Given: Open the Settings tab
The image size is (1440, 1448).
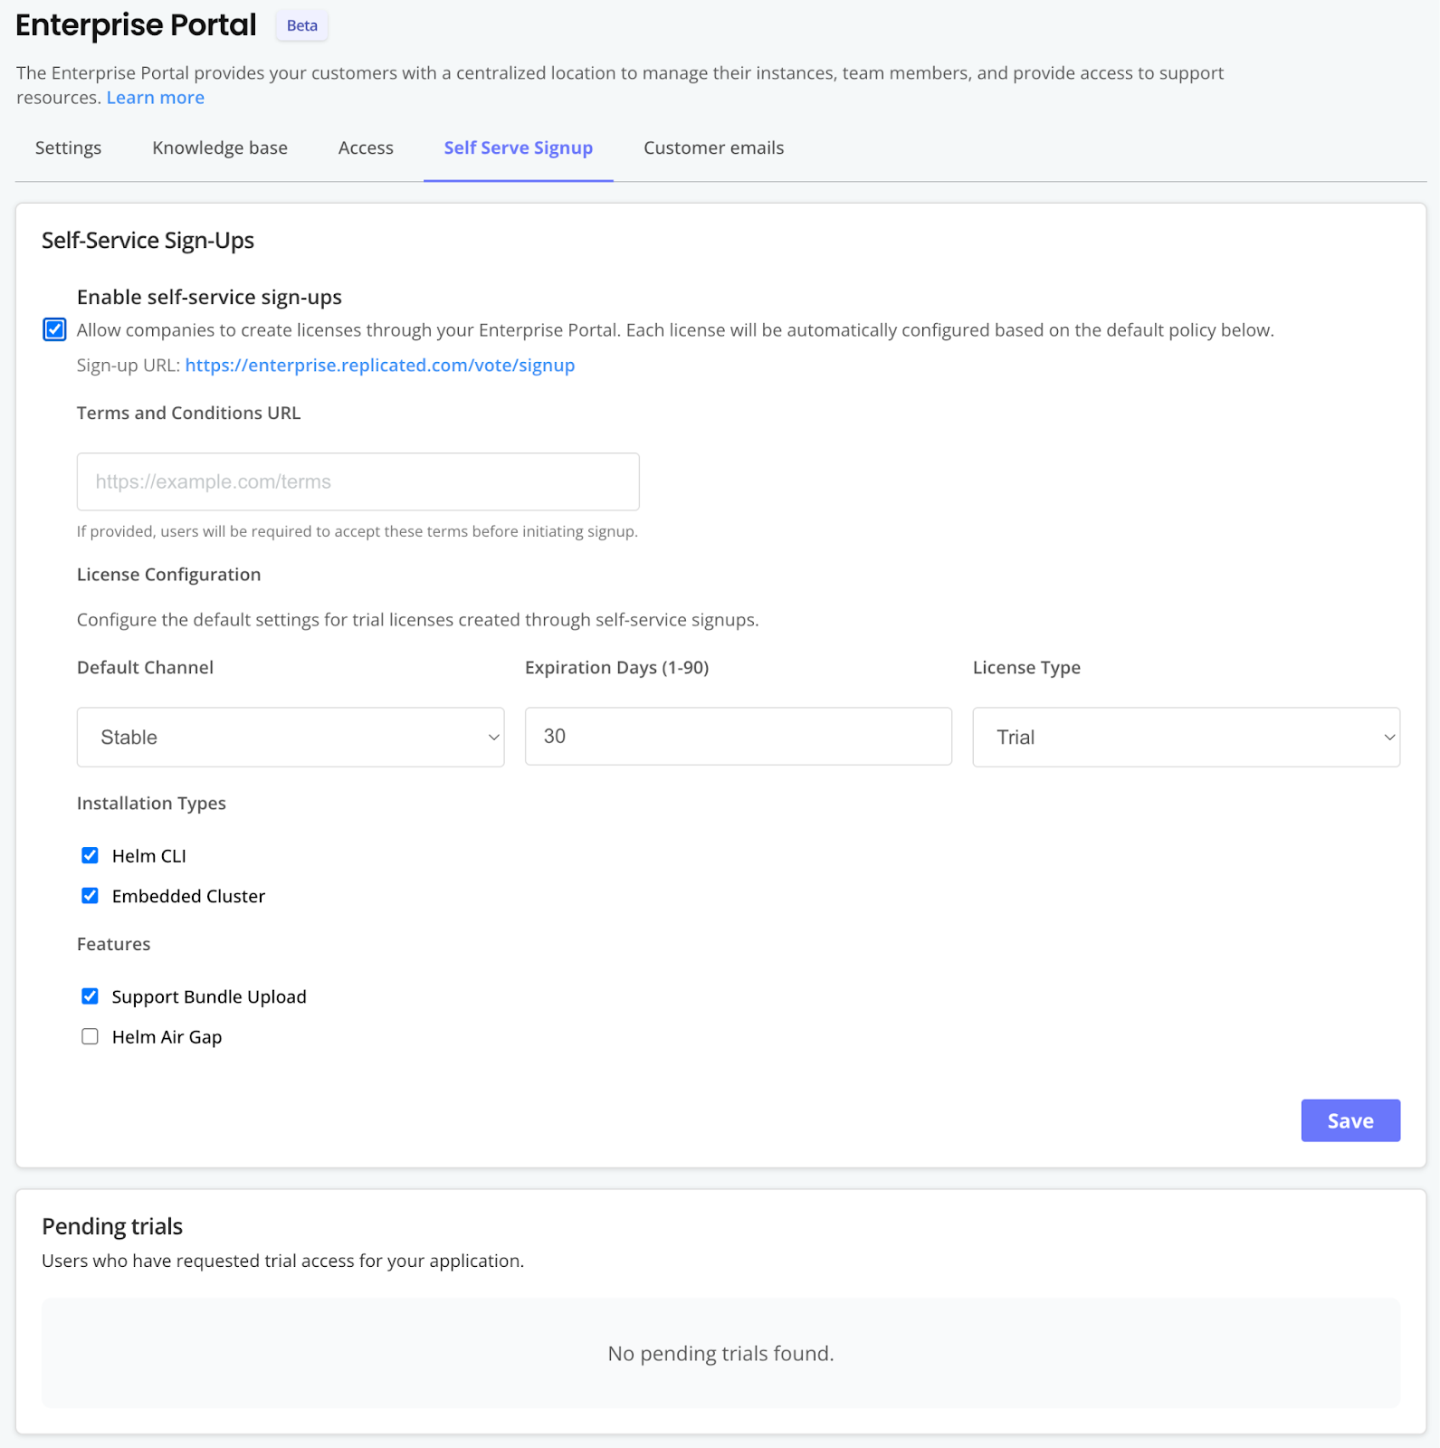Looking at the screenshot, I should click(68, 148).
